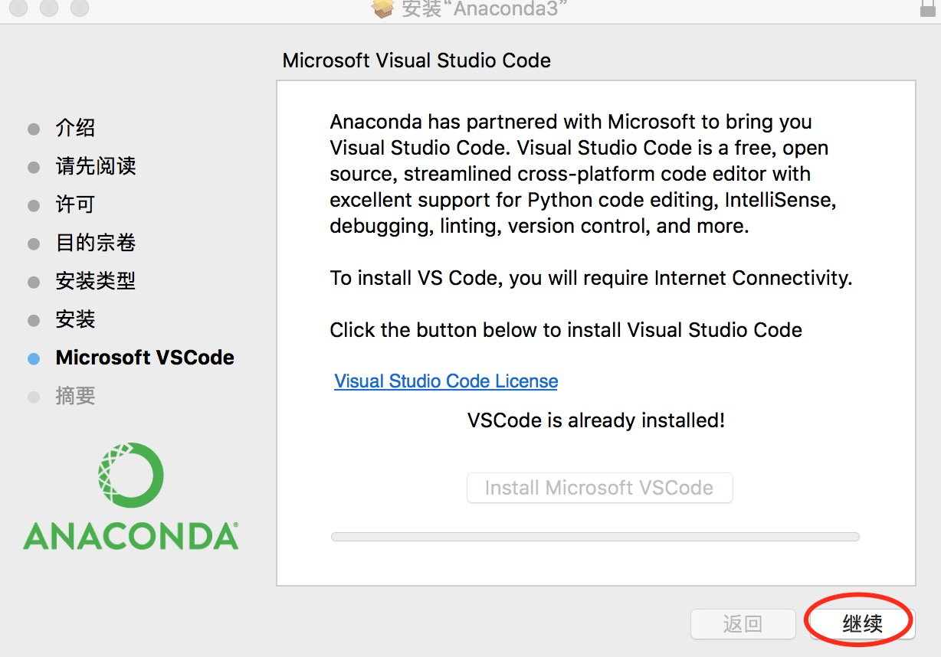Screen dimensions: 941x657
Task: Click the 'VSCode is already installed!' message
Action: 596,420
